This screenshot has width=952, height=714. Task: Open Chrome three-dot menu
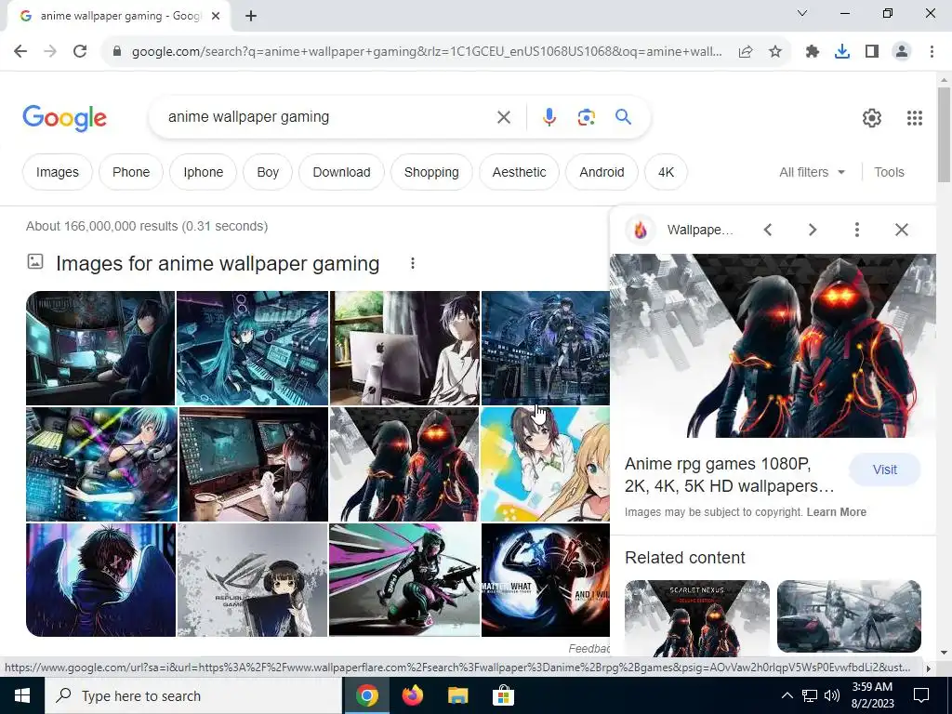pyautogui.click(x=932, y=52)
